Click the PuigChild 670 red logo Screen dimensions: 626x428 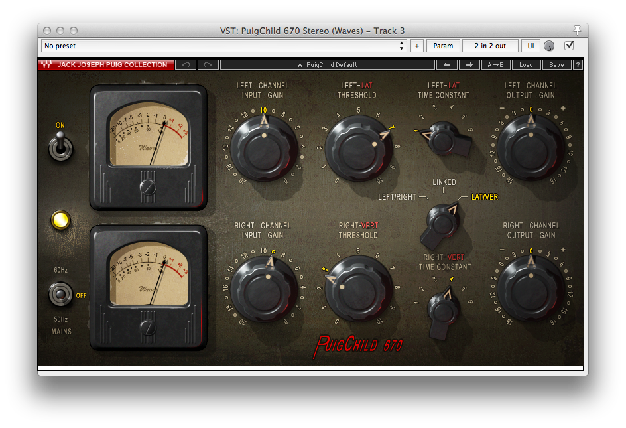coord(357,346)
